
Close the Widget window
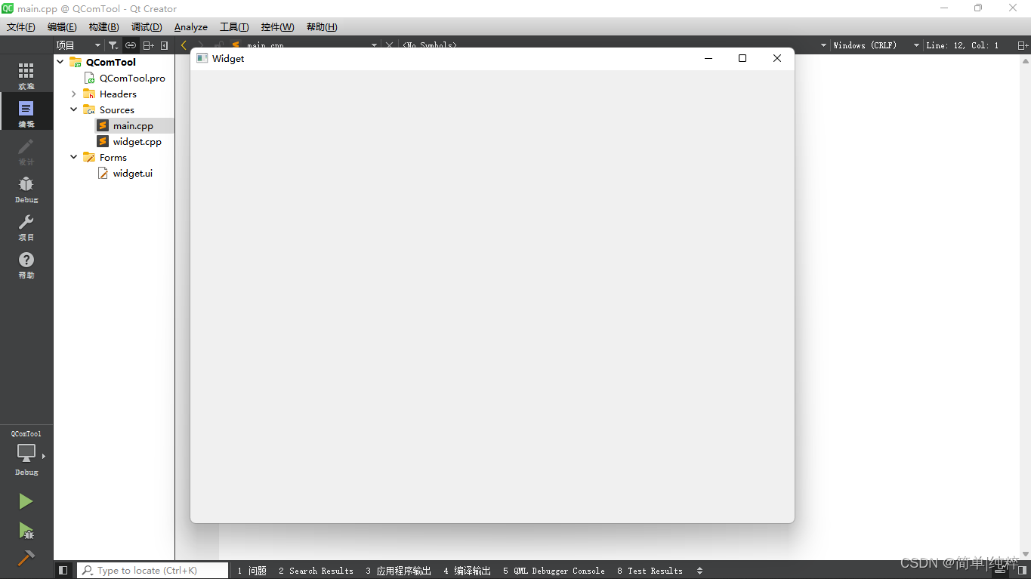777,58
